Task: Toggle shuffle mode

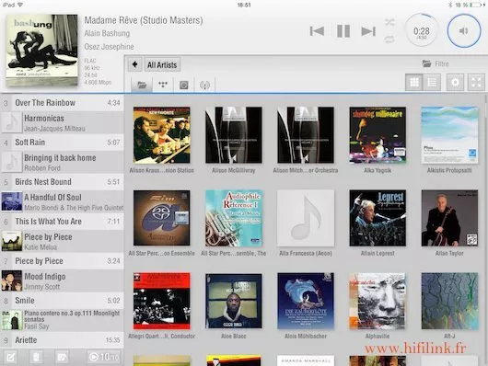Action: coord(389,22)
